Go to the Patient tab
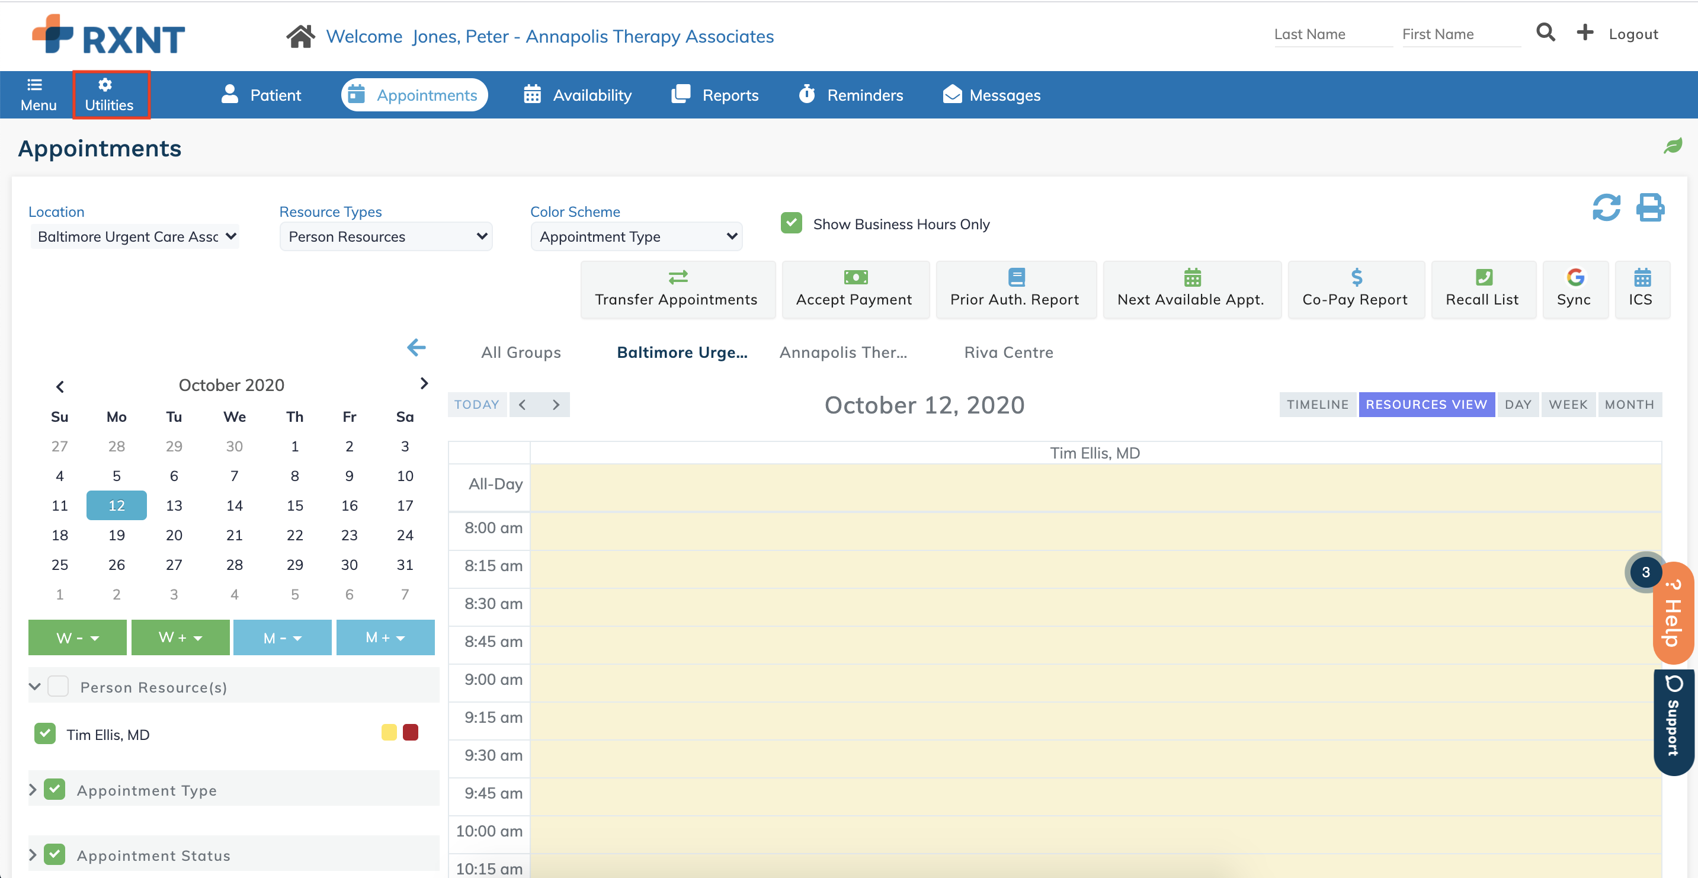This screenshot has width=1698, height=878. click(x=262, y=95)
